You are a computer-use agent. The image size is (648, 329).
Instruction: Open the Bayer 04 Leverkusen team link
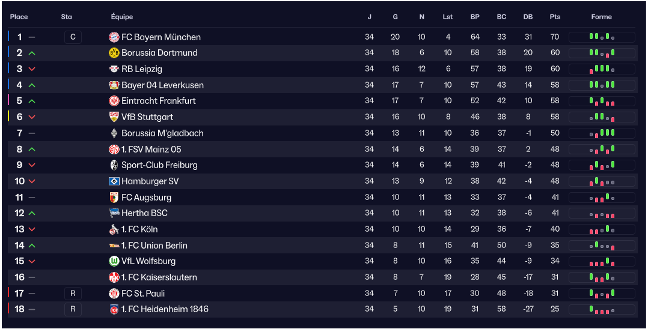tap(162, 85)
